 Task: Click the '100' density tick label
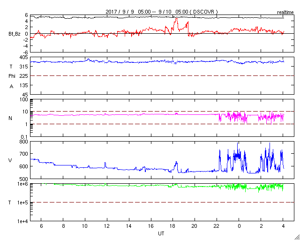[24, 100]
